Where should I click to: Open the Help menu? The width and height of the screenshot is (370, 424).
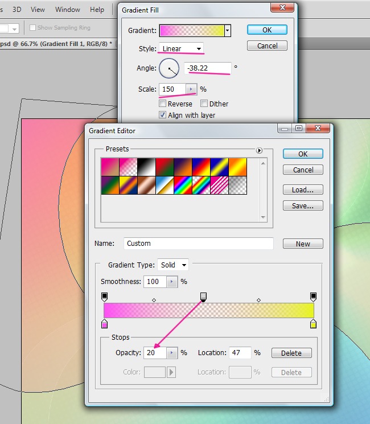pos(97,10)
